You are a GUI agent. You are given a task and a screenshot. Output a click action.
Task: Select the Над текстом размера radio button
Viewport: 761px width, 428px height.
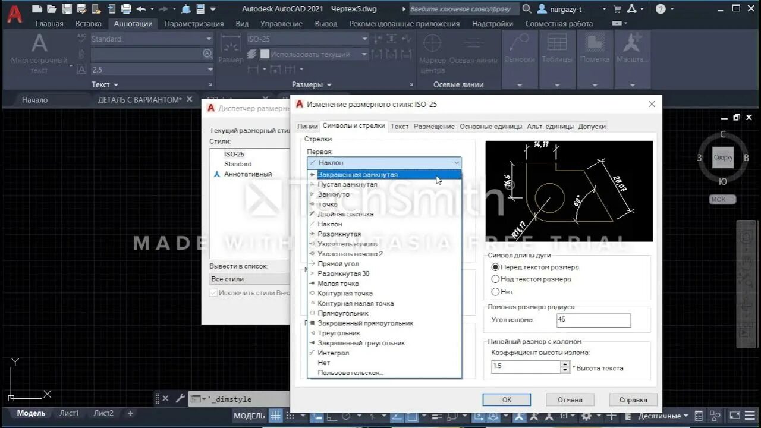click(x=495, y=279)
